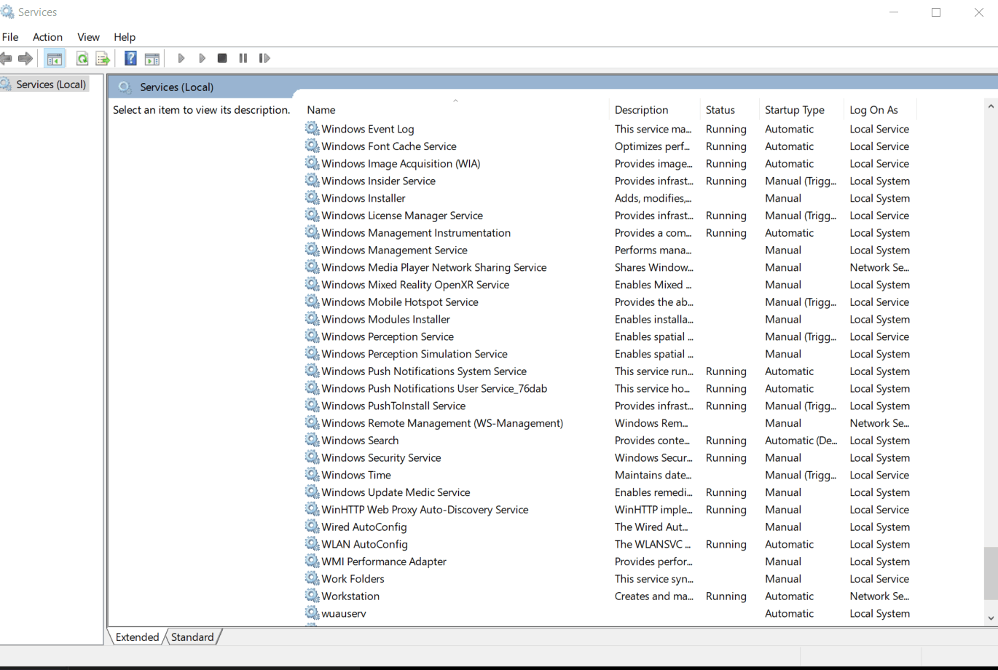Click the gear in Services (Local) header

tap(125, 87)
